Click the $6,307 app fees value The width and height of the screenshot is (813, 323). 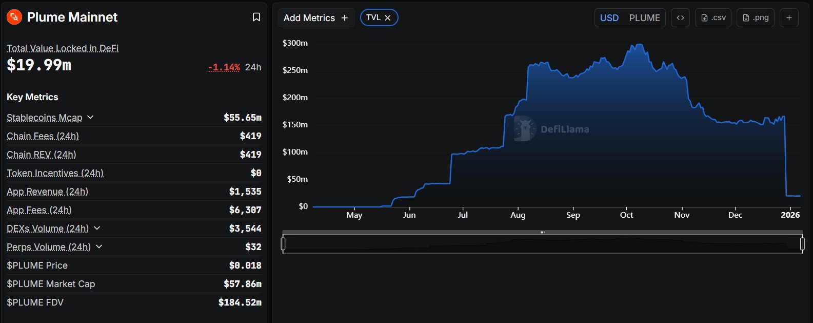coord(245,210)
